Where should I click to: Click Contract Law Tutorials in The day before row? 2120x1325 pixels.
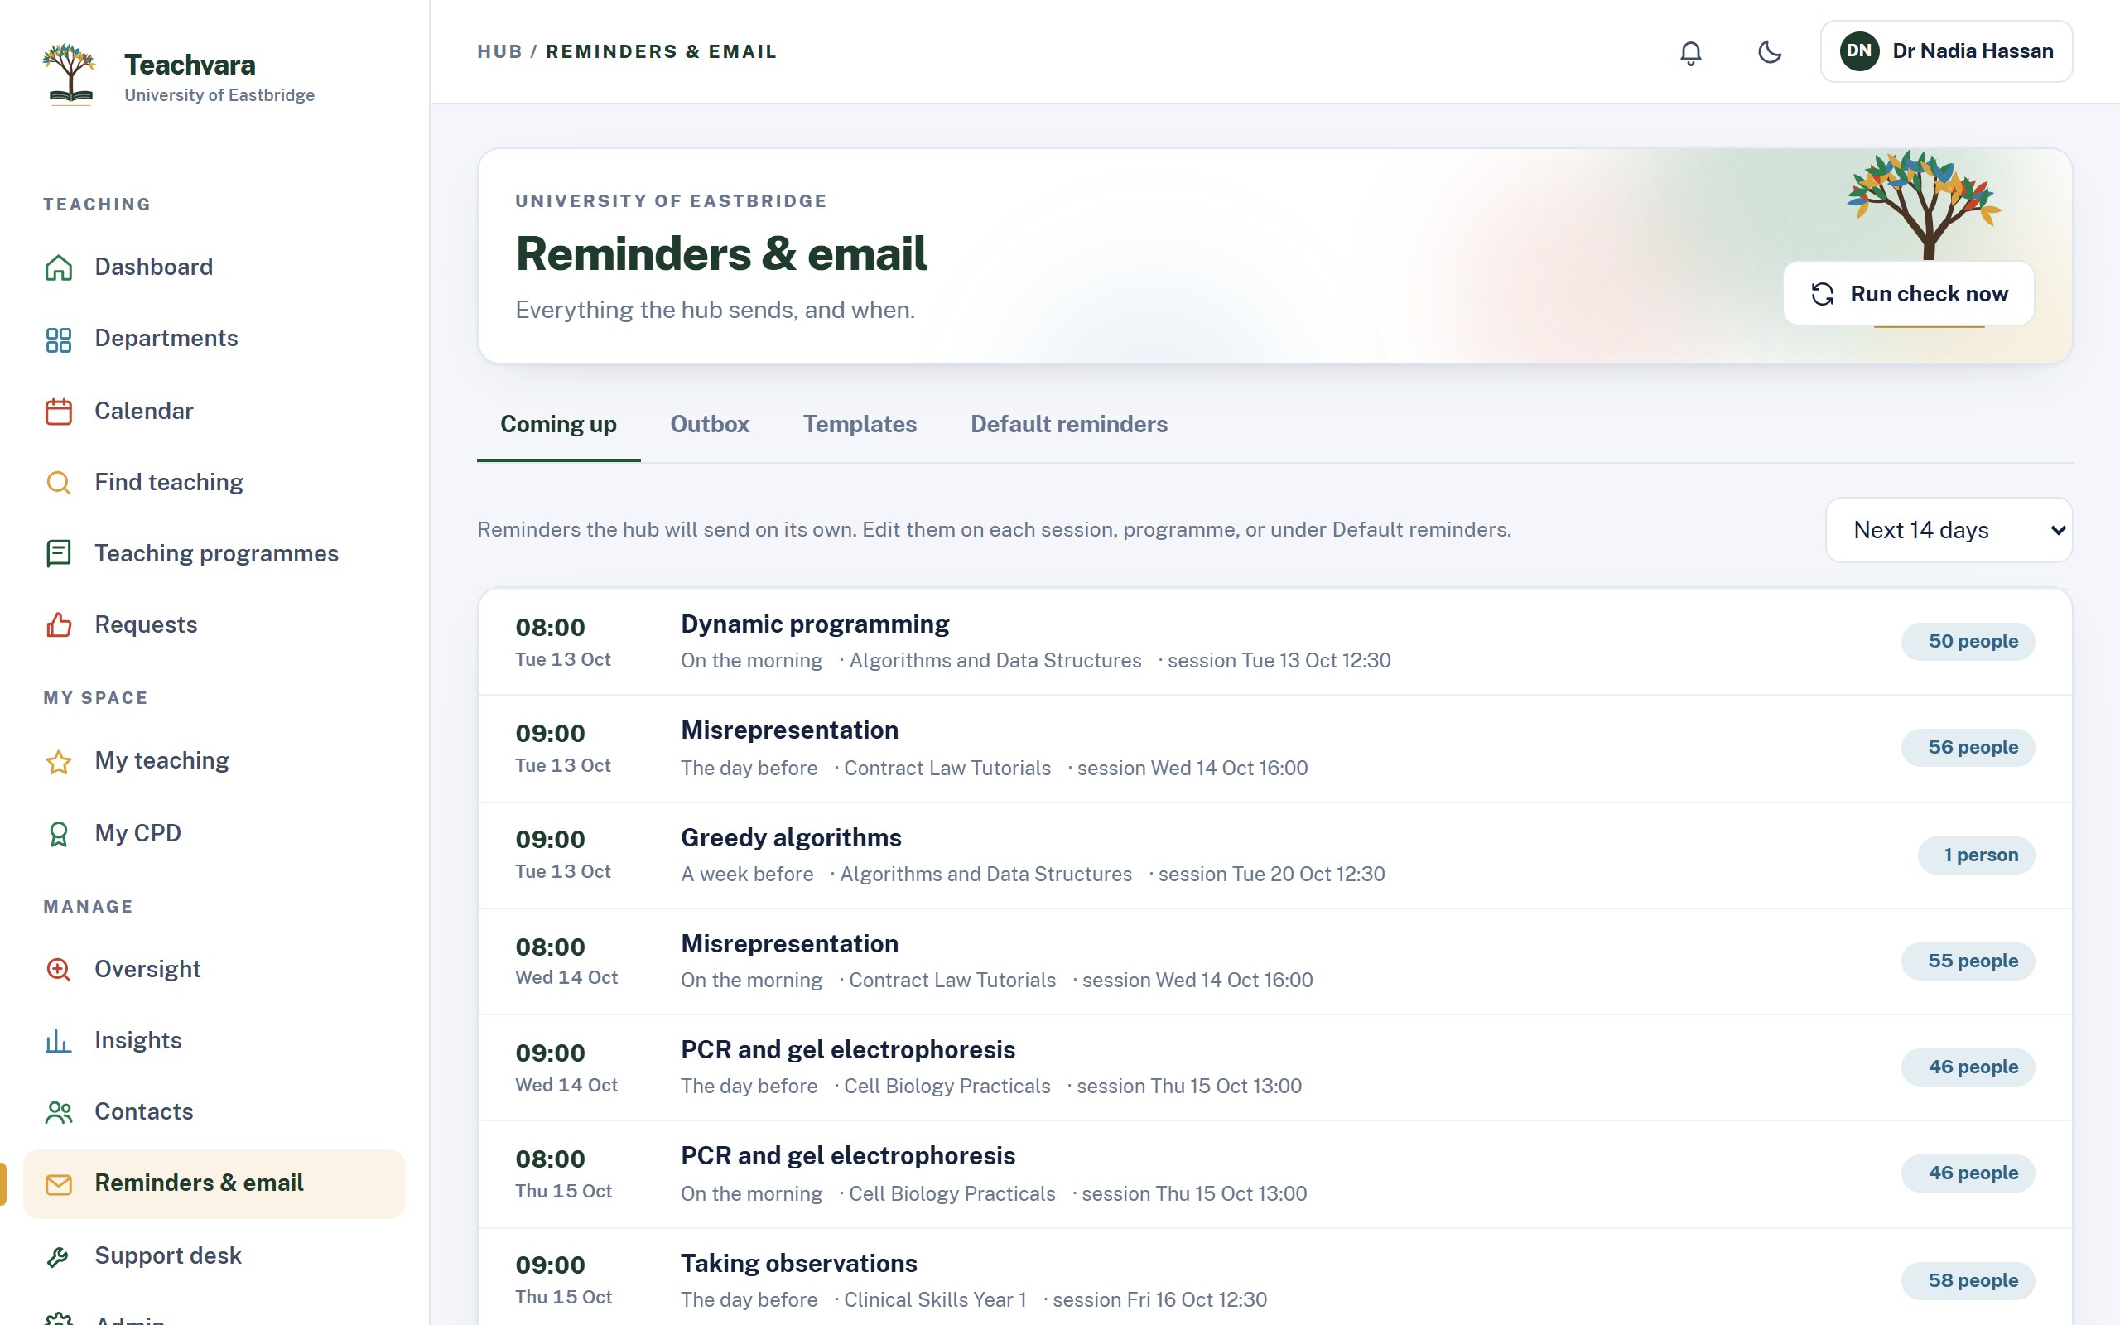click(x=947, y=768)
